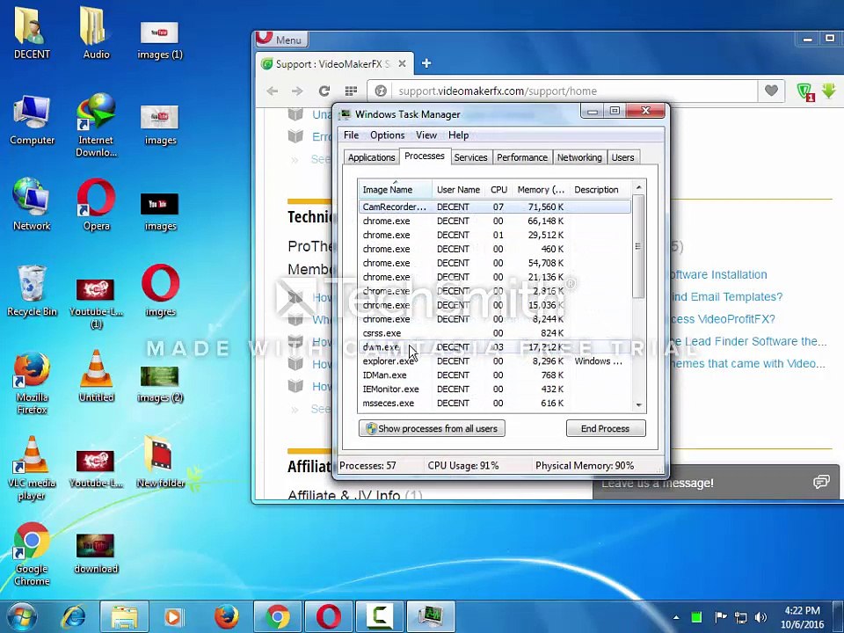Viewport: 844px width, 633px height.
Task: Open the Untitled VLC file icon
Action: 96,376
